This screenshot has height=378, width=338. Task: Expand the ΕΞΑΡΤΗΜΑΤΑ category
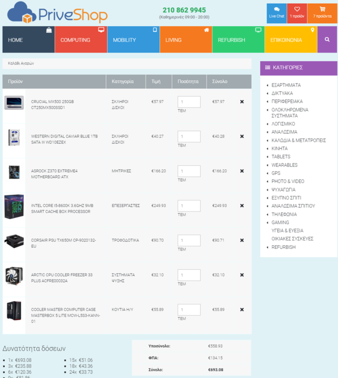tap(286, 85)
